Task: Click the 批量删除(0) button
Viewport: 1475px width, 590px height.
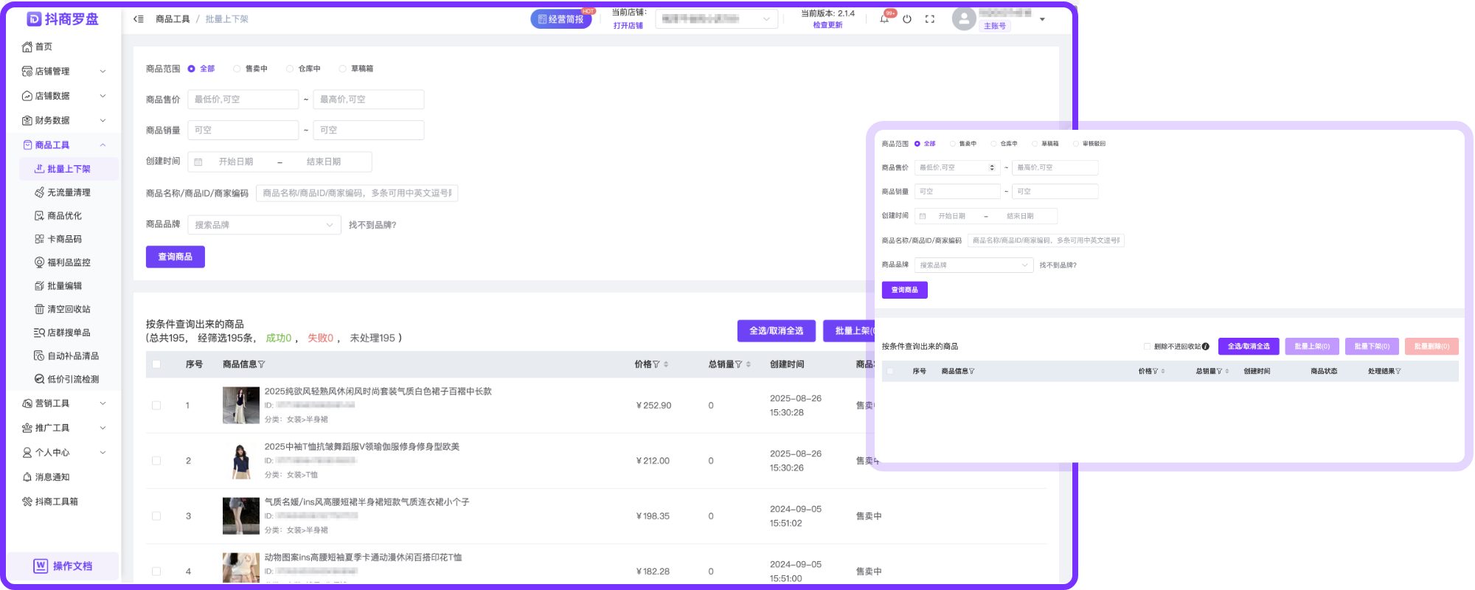Action: (1431, 347)
